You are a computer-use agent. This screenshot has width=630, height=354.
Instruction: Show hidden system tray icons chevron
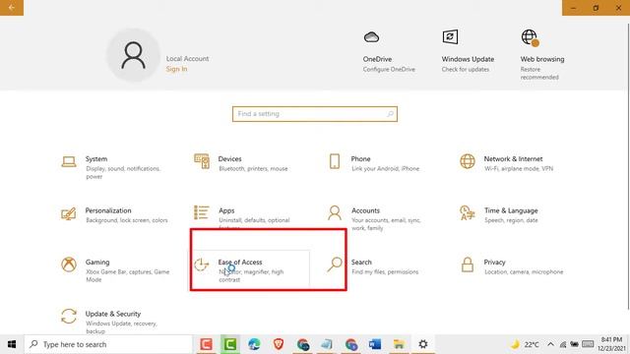551,344
